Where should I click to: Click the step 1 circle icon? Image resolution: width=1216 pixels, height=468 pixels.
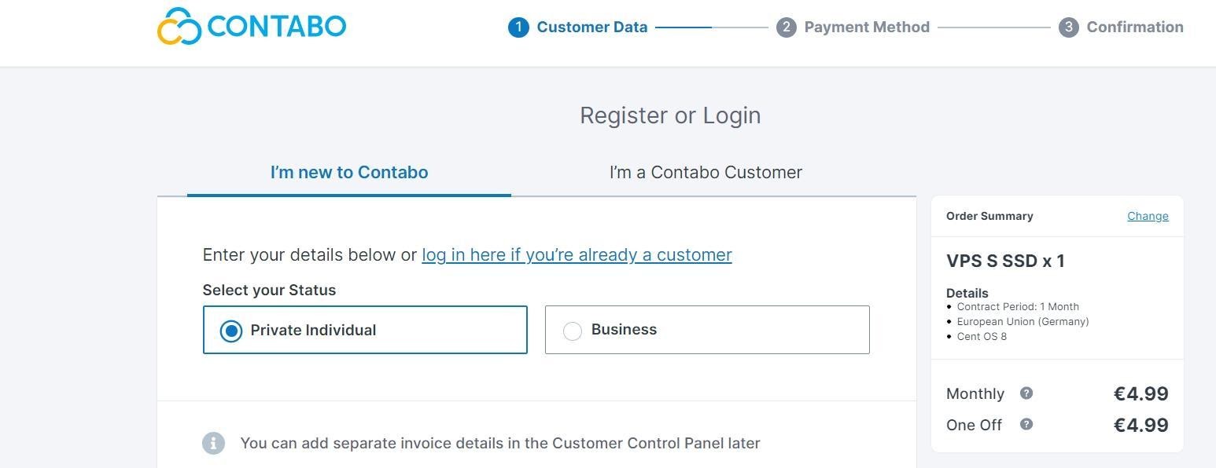518,27
